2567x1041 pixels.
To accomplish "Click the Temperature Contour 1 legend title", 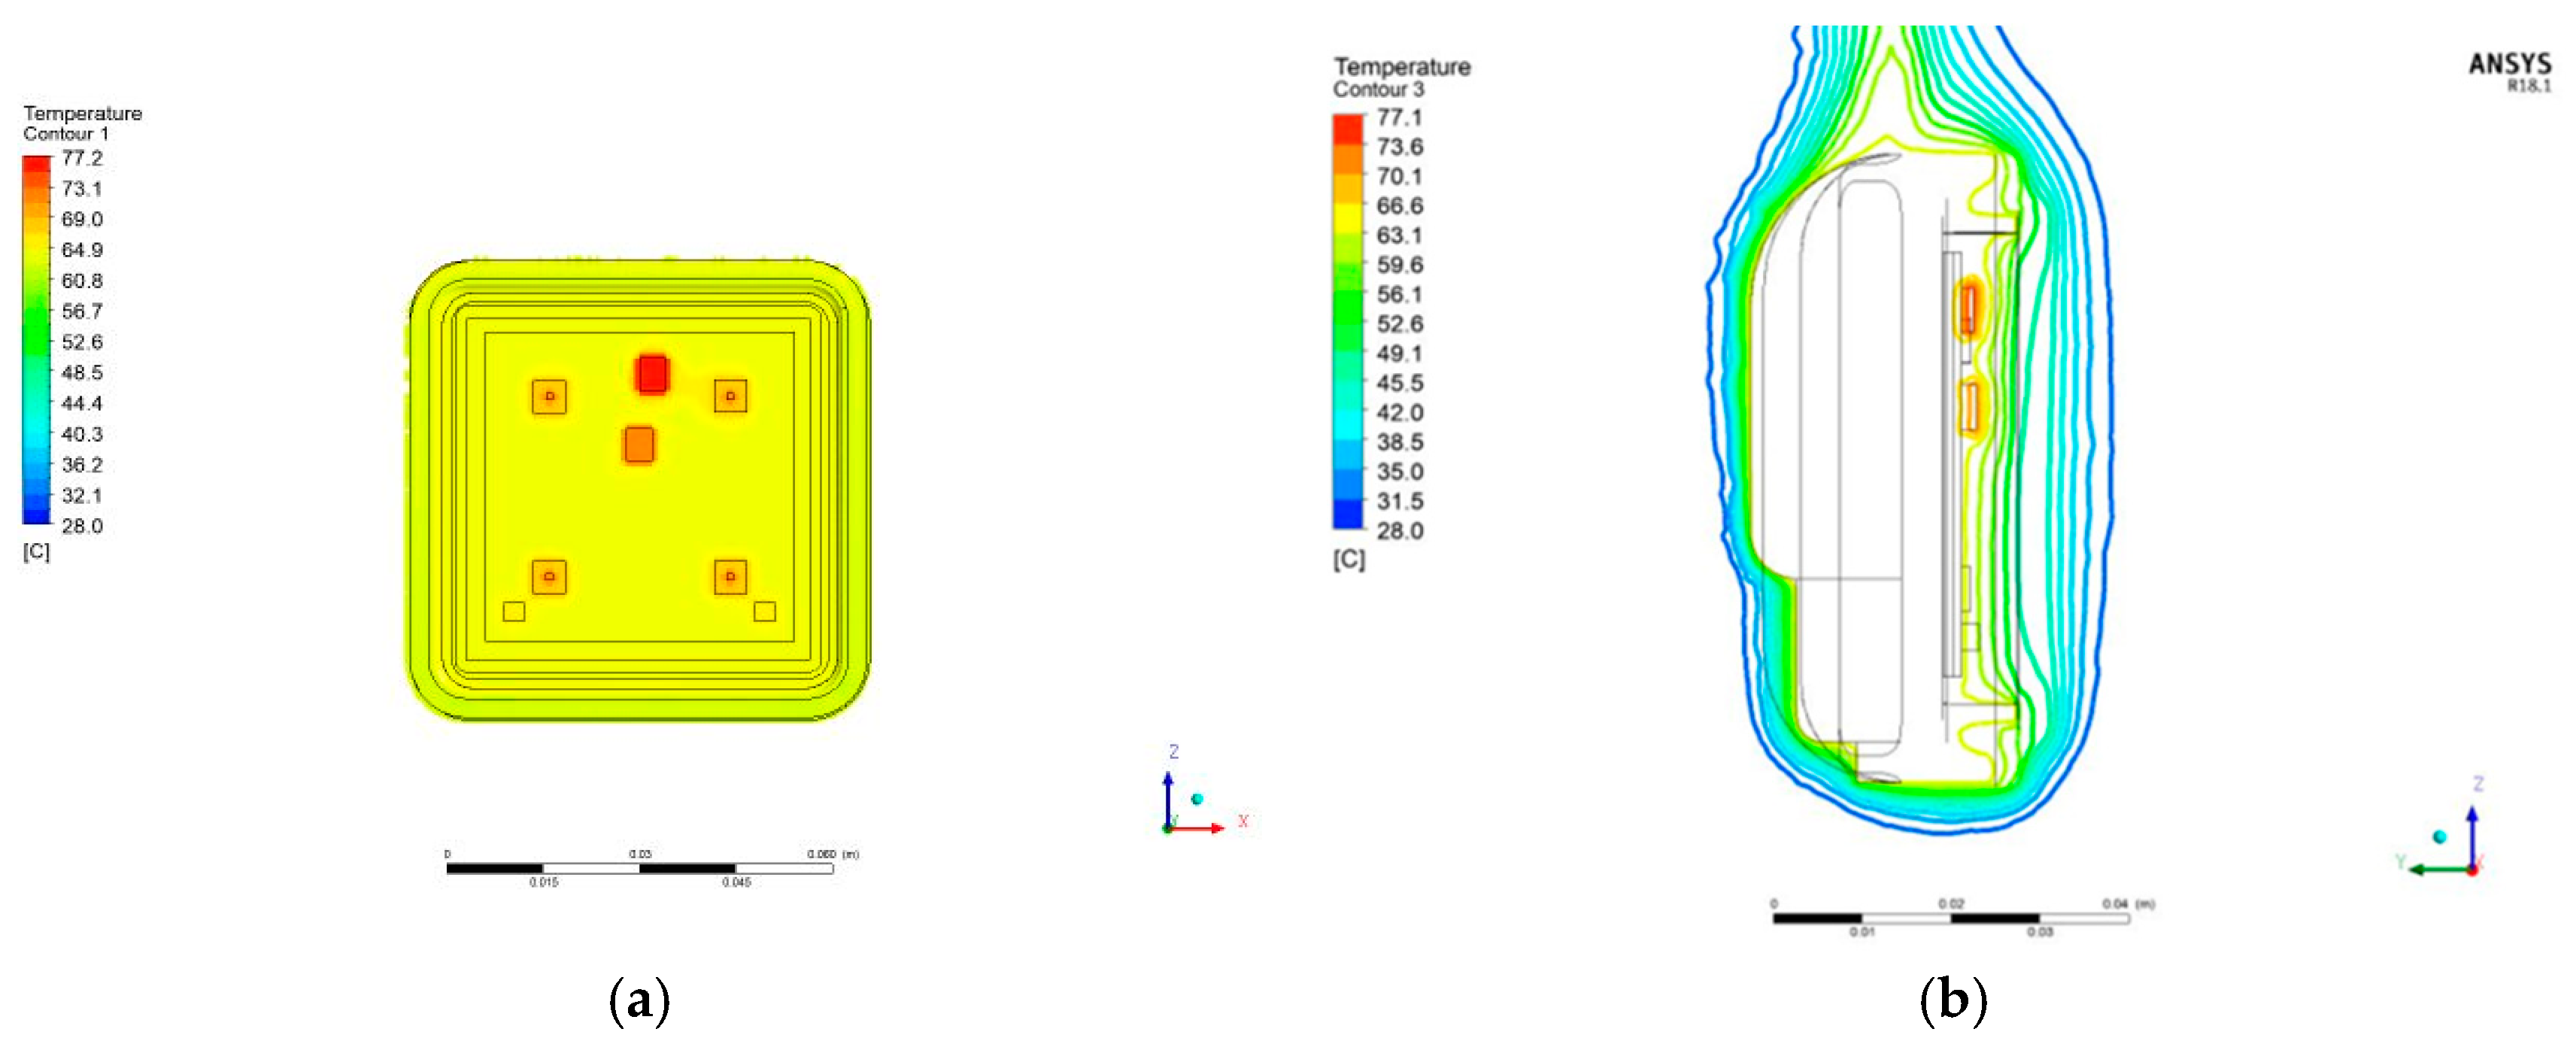I will [x=82, y=123].
